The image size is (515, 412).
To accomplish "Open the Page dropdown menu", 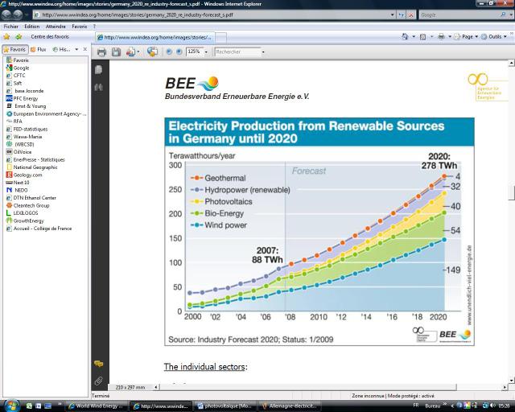I will pyautogui.click(x=468, y=37).
